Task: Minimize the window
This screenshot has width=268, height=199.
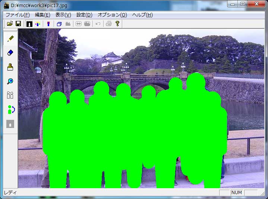Action: [x=233, y=4]
